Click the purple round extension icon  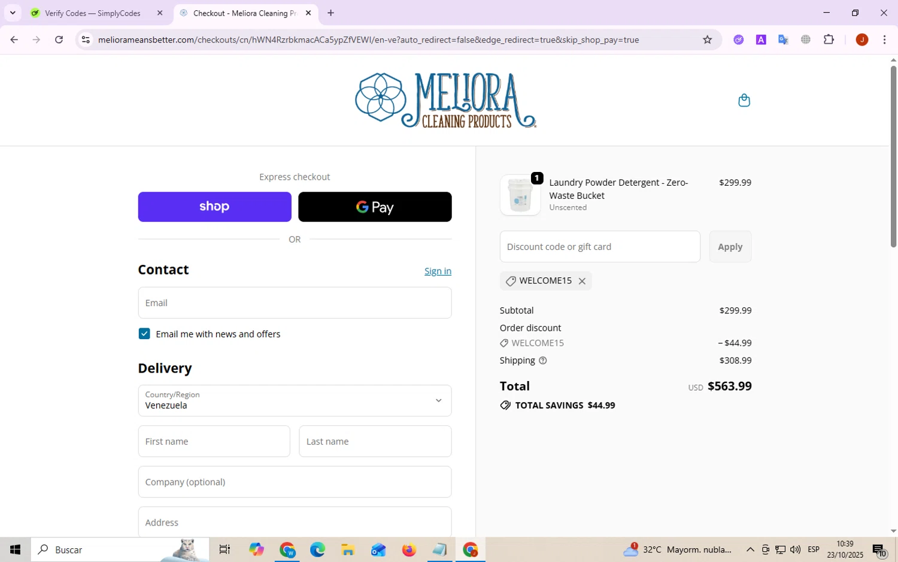click(739, 40)
